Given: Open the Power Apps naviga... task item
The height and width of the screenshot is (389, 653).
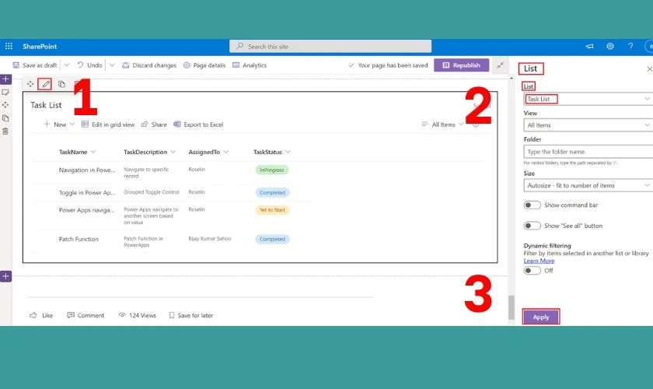Looking at the screenshot, I should (86, 210).
